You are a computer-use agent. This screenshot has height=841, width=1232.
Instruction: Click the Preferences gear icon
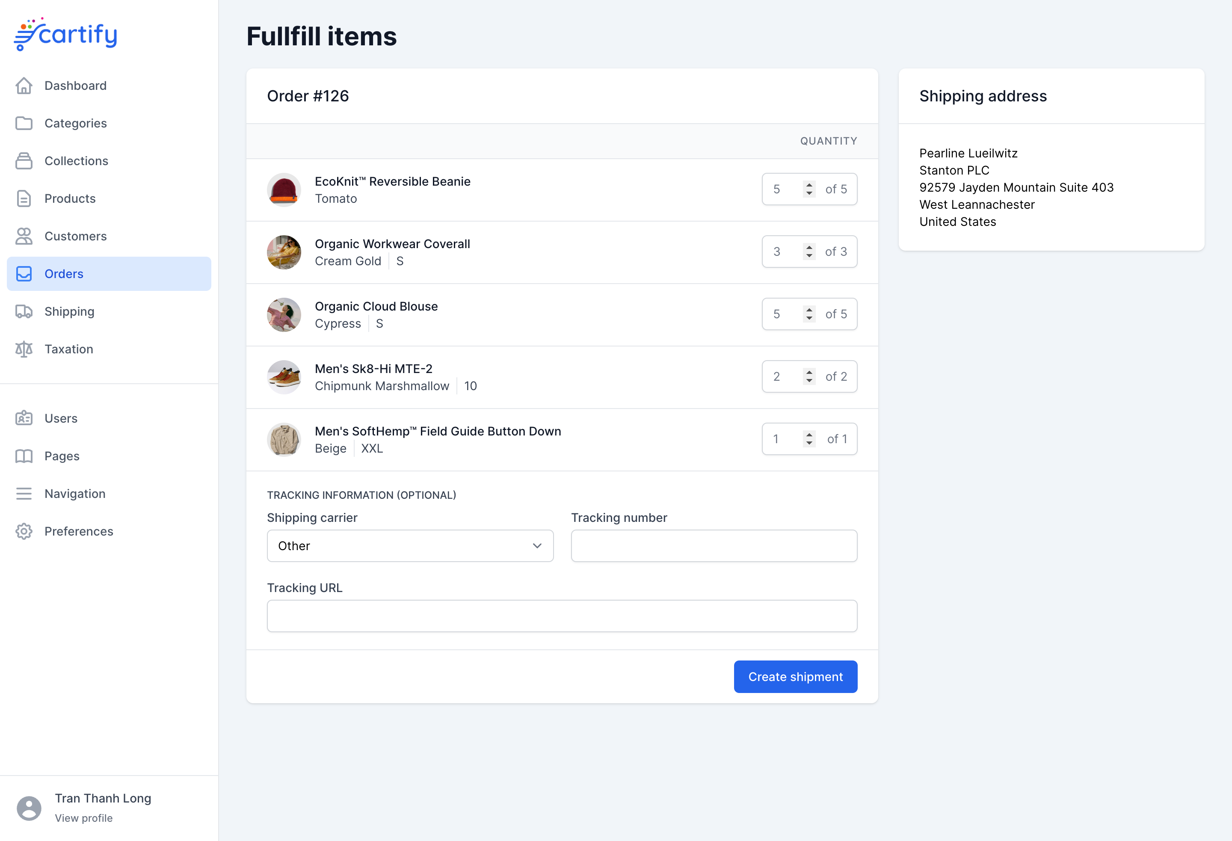coord(24,531)
